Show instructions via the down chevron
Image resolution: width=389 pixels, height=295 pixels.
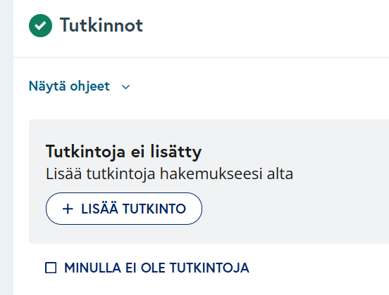(125, 87)
